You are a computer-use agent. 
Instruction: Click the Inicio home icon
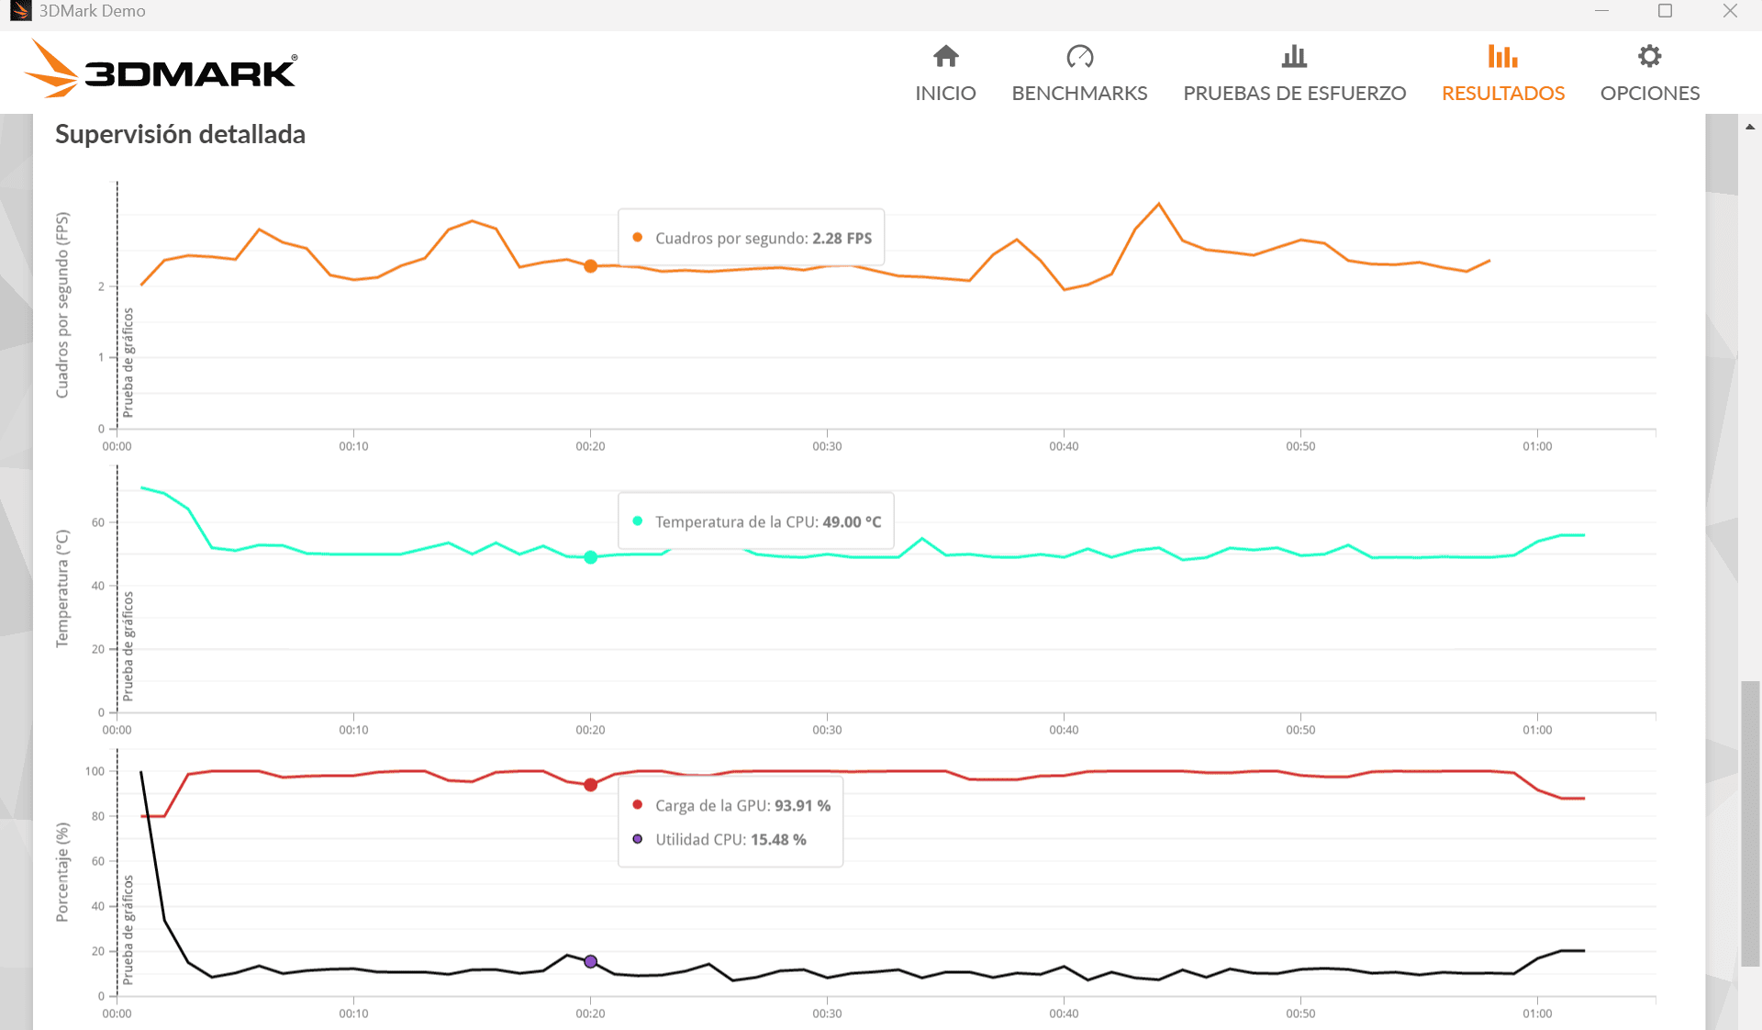[945, 57]
